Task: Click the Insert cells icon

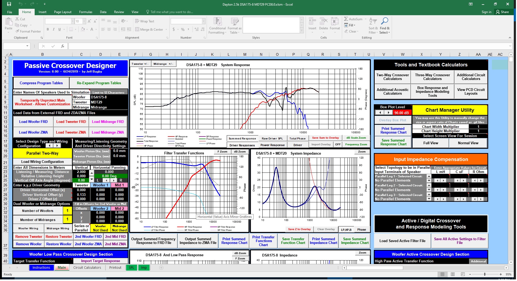Action: (312, 21)
